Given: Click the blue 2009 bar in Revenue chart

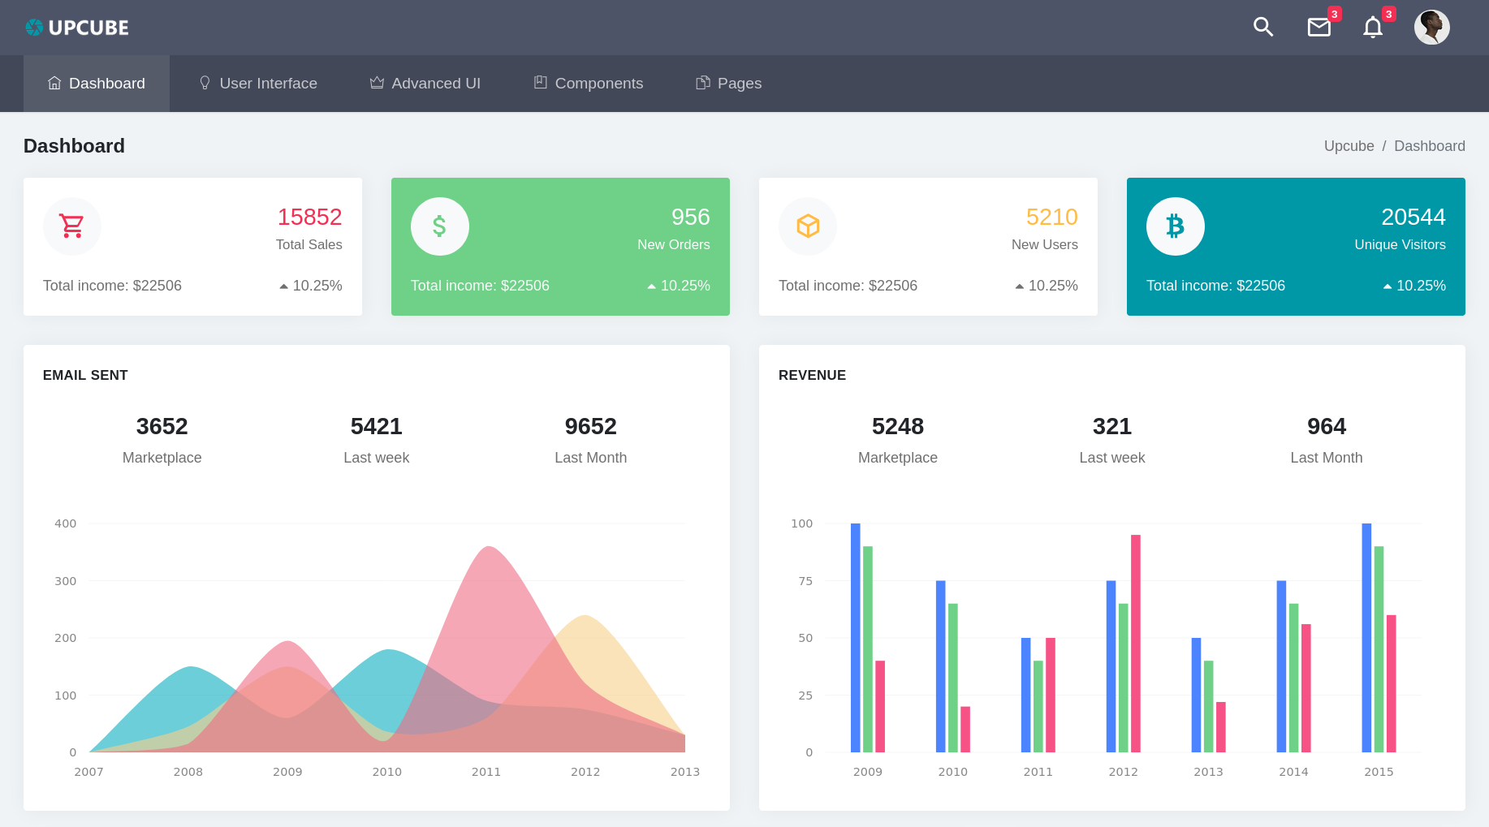Looking at the screenshot, I should click(855, 637).
